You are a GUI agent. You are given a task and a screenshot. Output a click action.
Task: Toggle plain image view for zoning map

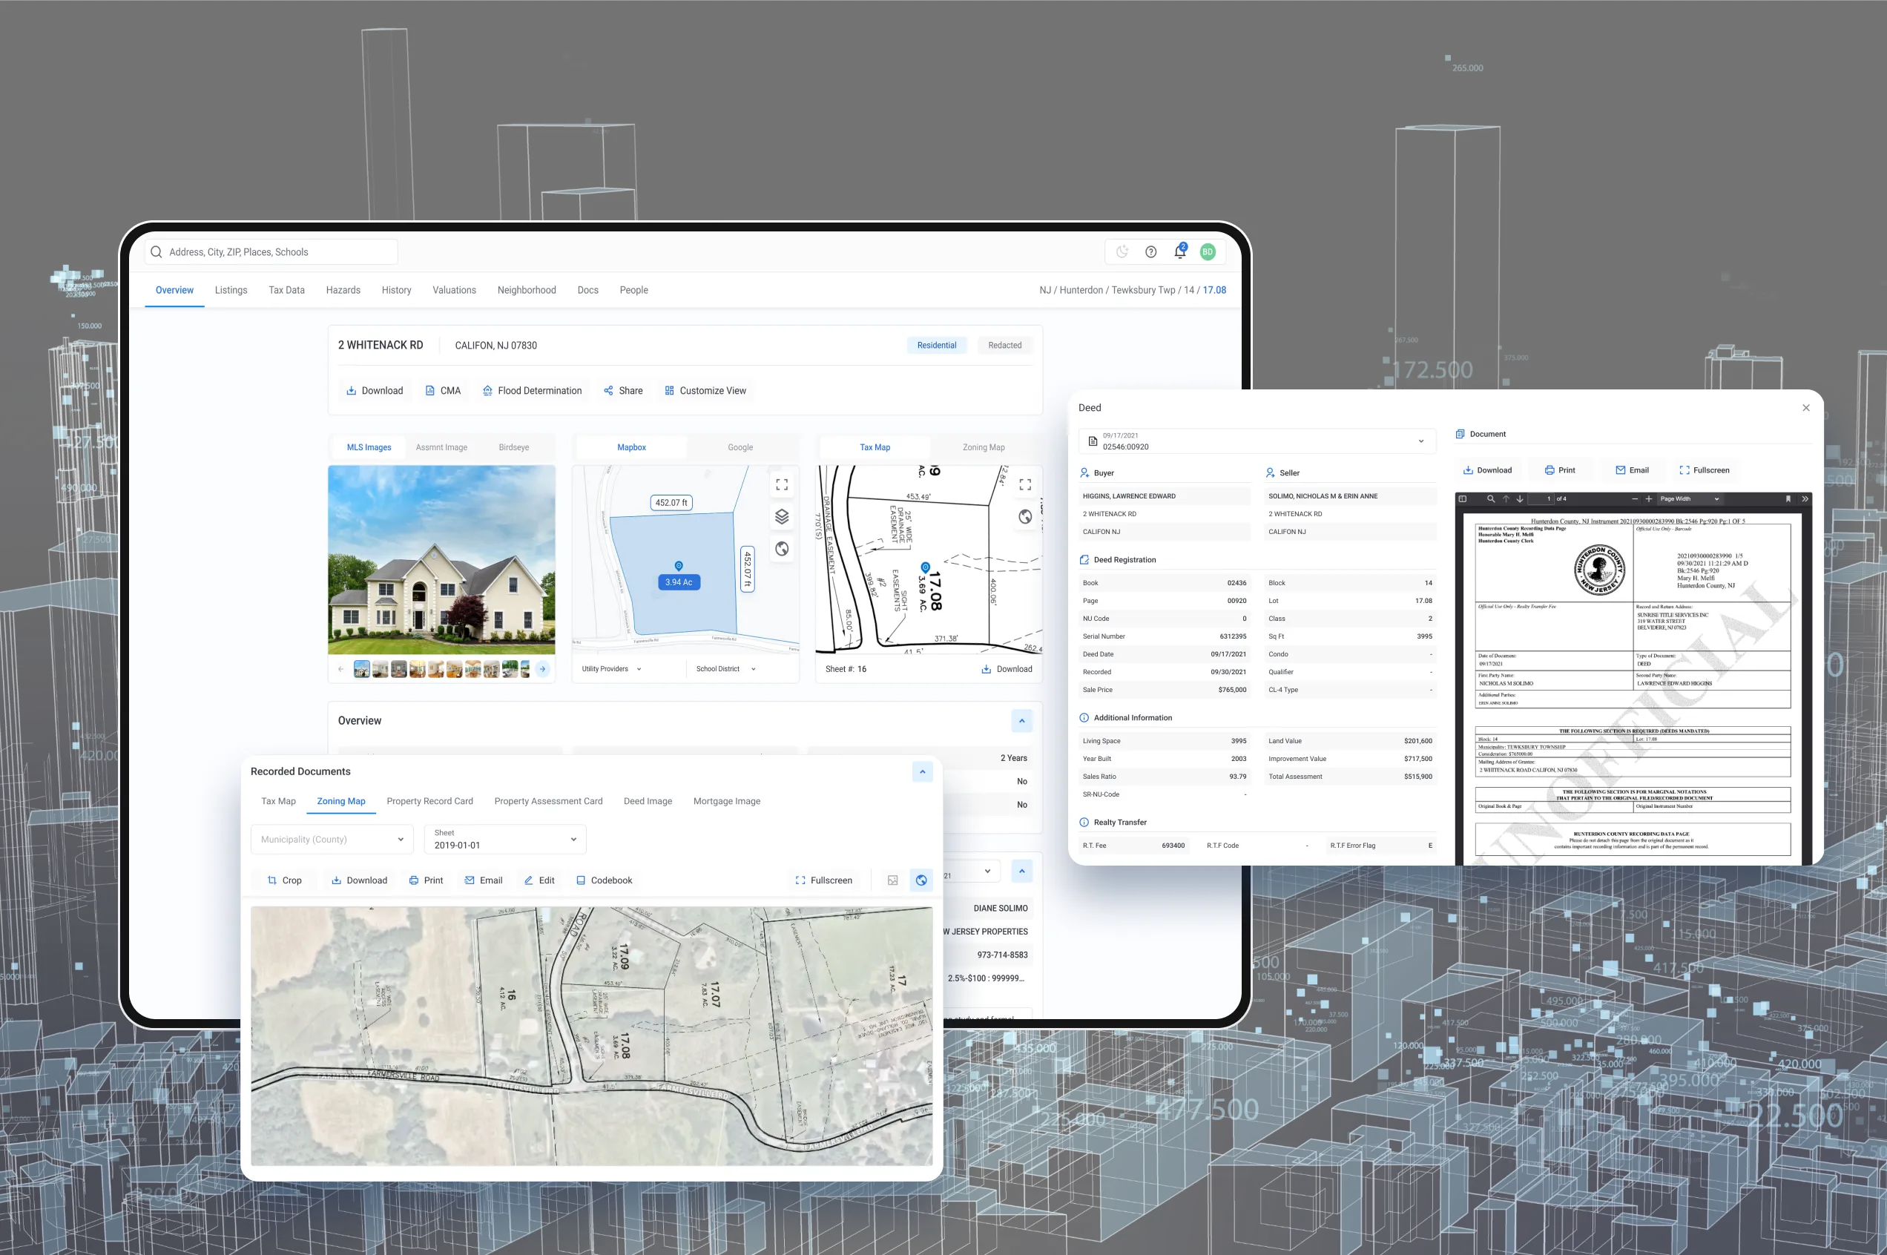click(892, 880)
